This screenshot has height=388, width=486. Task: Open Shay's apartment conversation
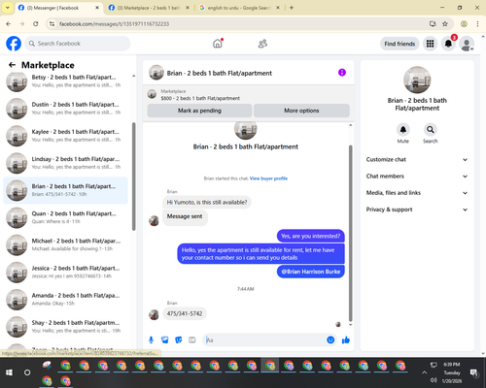pos(66,327)
